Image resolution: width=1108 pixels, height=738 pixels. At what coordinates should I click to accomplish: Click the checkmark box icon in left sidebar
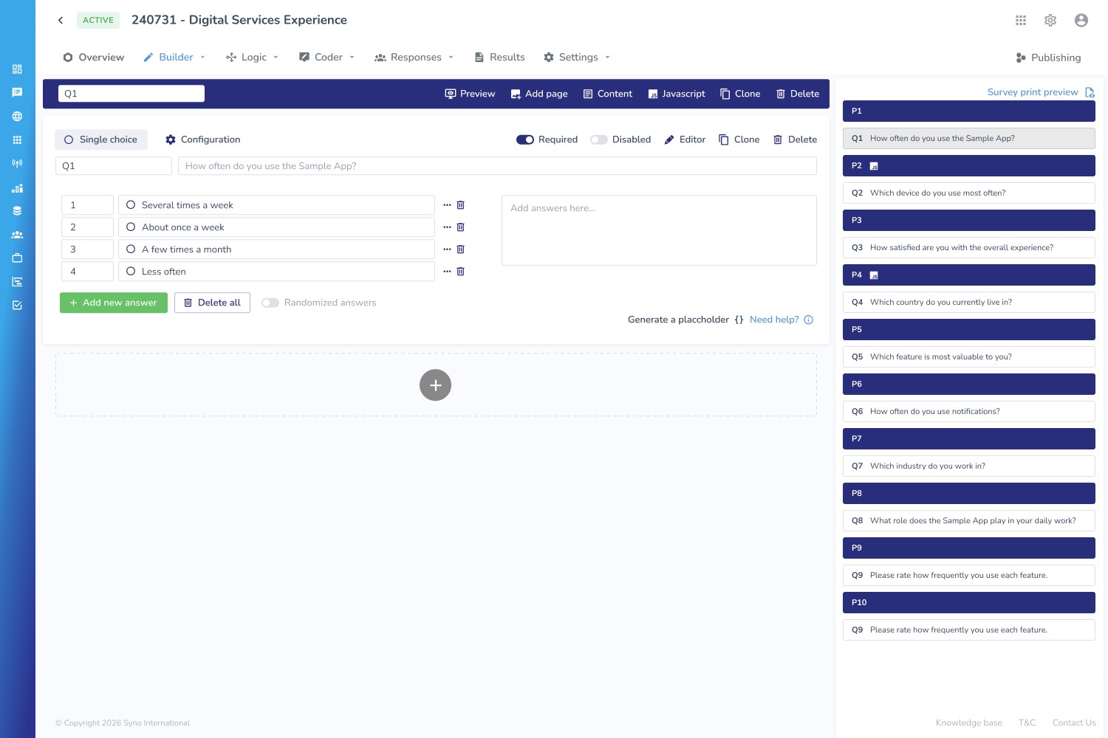click(x=17, y=306)
